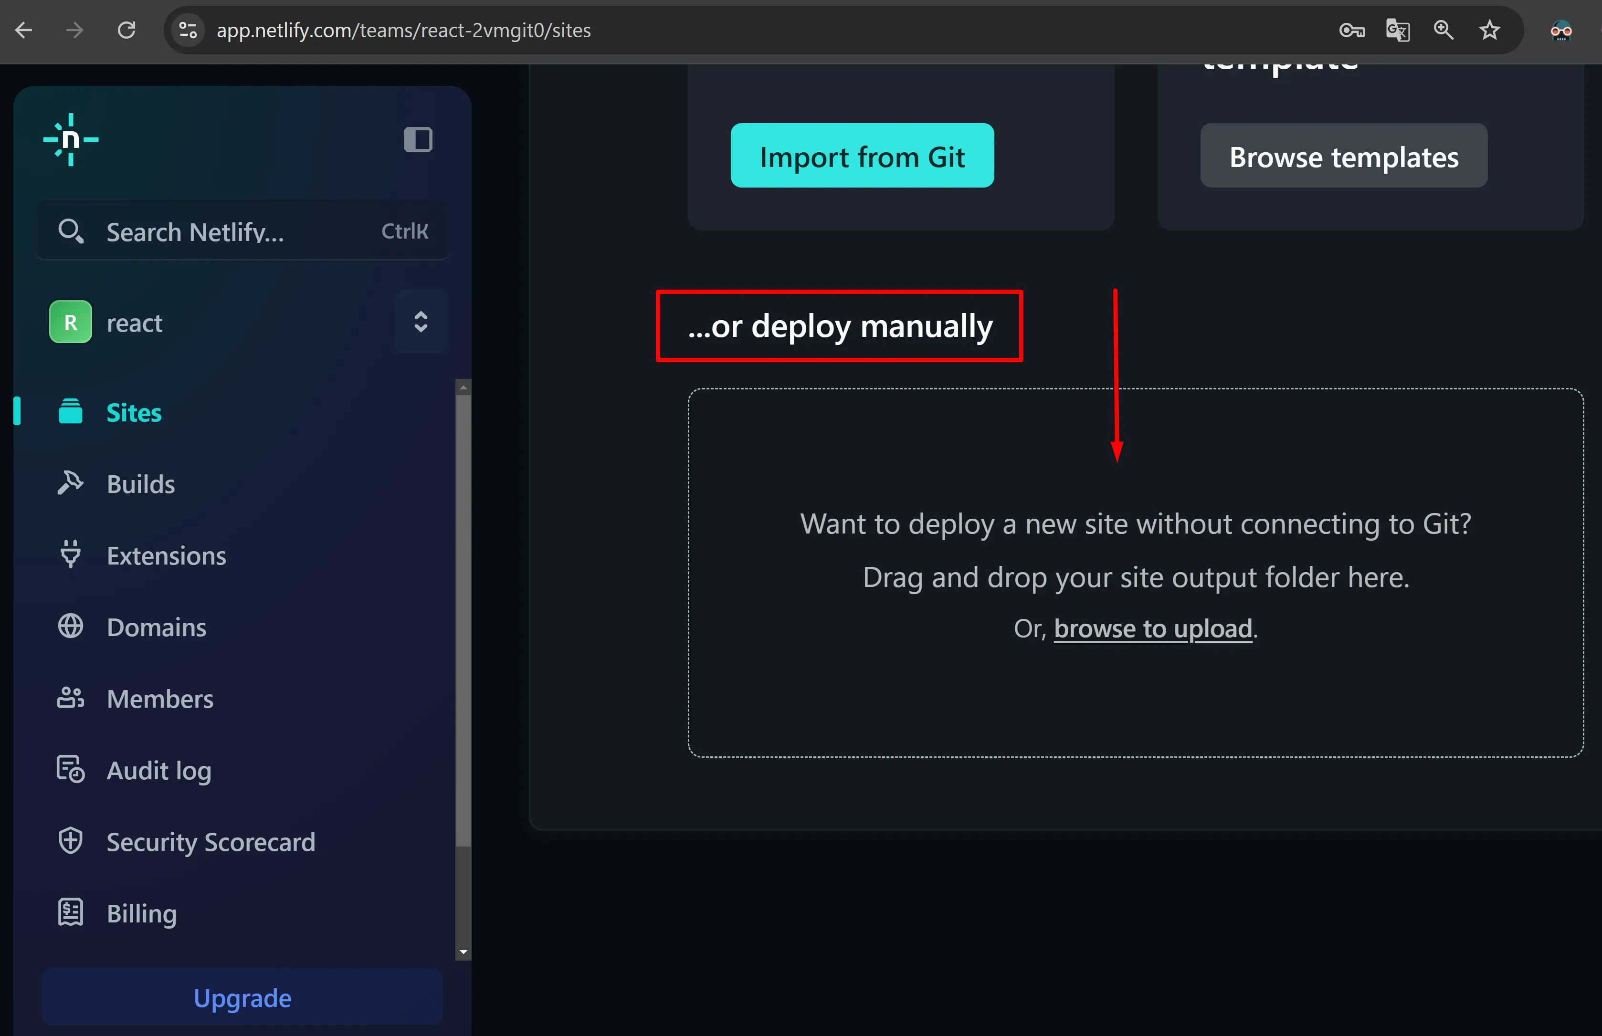Click the Upgrade button
This screenshot has width=1602, height=1036.
coord(242,998)
